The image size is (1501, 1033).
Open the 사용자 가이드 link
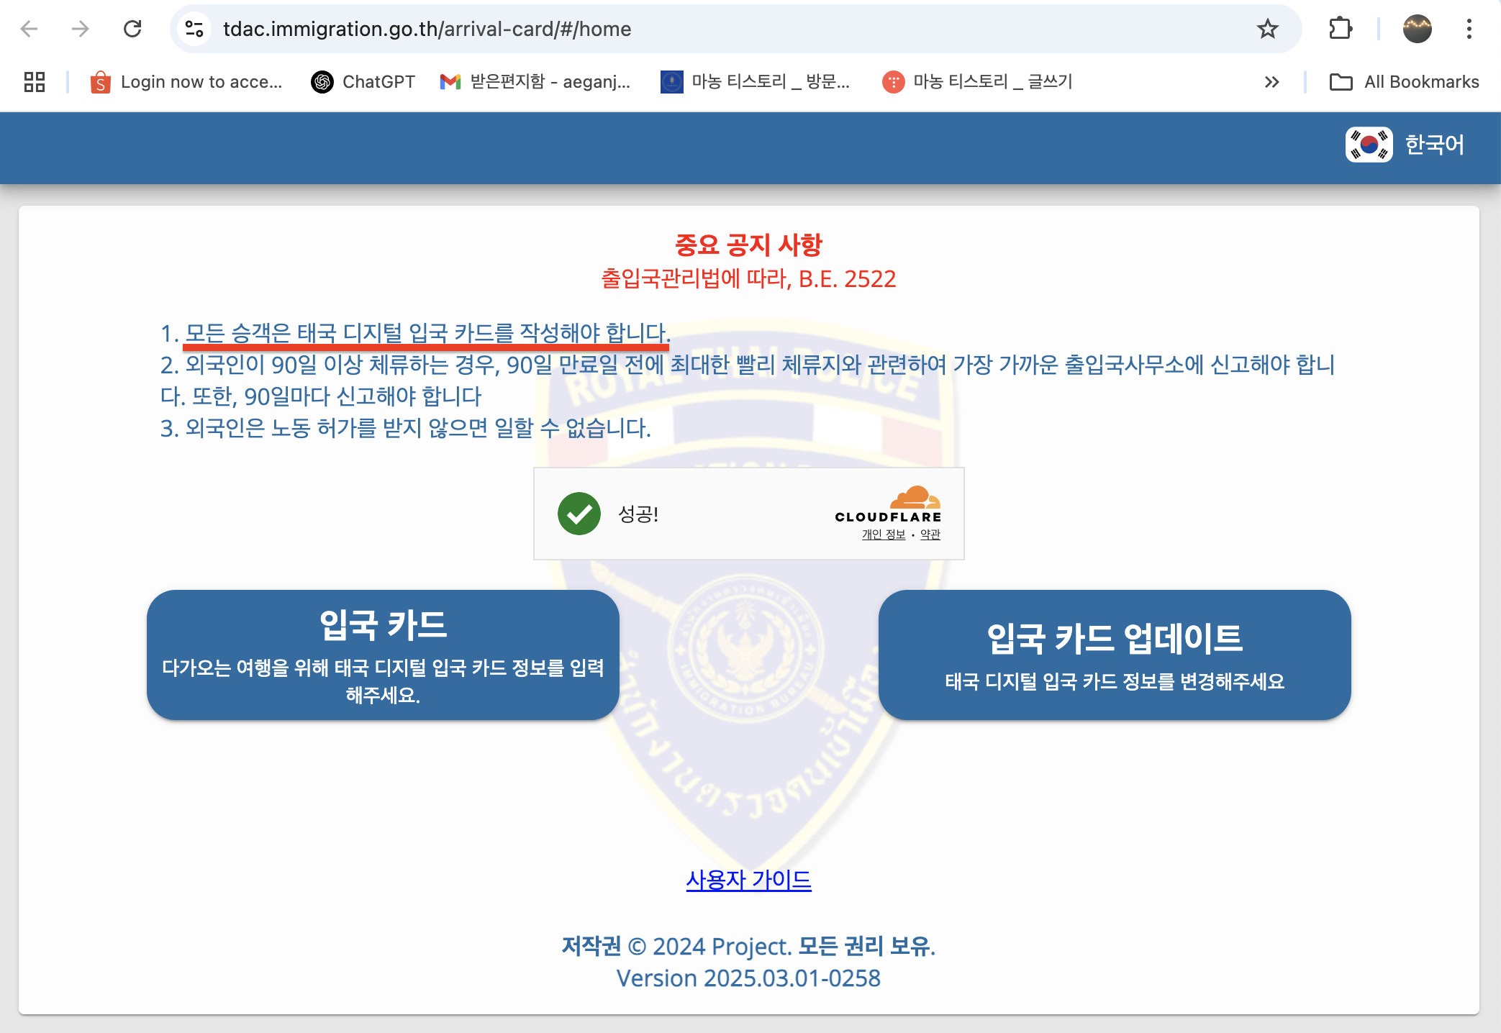click(749, 879)
